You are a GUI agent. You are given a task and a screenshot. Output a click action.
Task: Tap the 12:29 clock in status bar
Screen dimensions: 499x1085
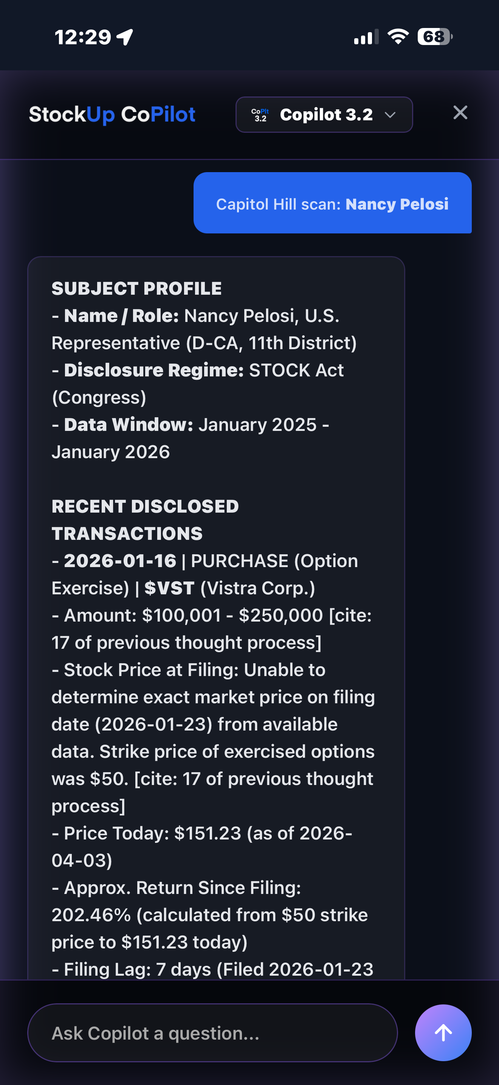pos(83,37)
